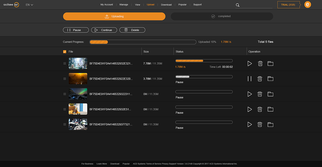Open the Download footer link
The width and height of the screenshot is (322, 167).
pos(115,164)
